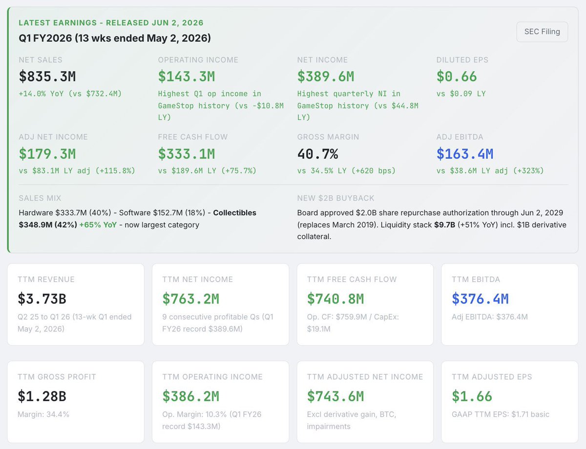Open the TTM Net Income card showing $763.2M
This screenshot has height=449, width=586.
220,304
